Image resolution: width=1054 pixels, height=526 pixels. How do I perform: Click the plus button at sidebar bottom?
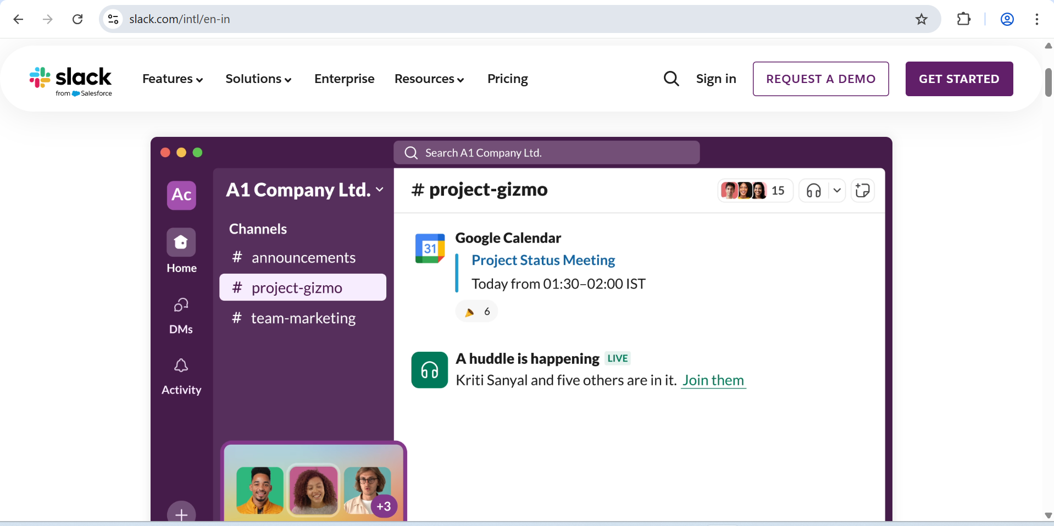[181, 514]
